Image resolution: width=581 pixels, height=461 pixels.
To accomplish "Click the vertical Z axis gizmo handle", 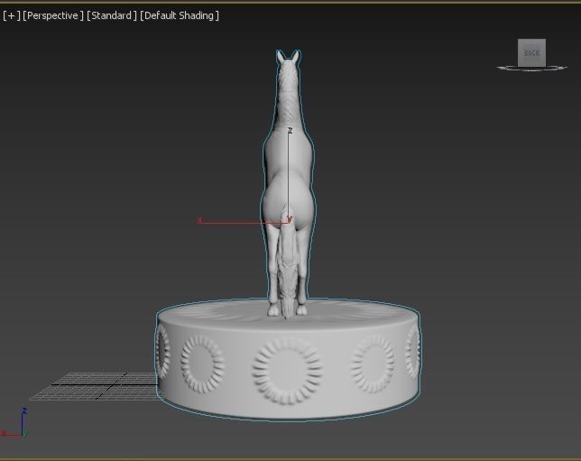I will 289,174.
